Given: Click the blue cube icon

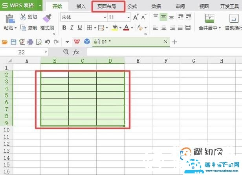Looking at the screenshot, I should click(x=87, y=41).
